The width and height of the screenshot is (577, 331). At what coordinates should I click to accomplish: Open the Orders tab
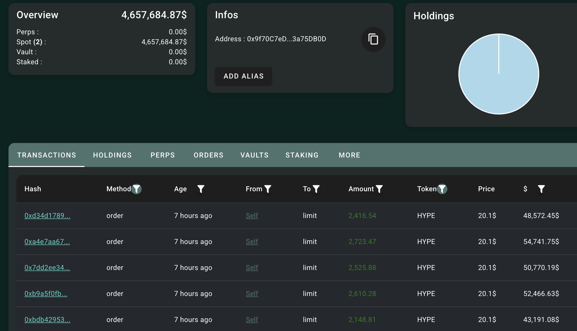point(209,155)
